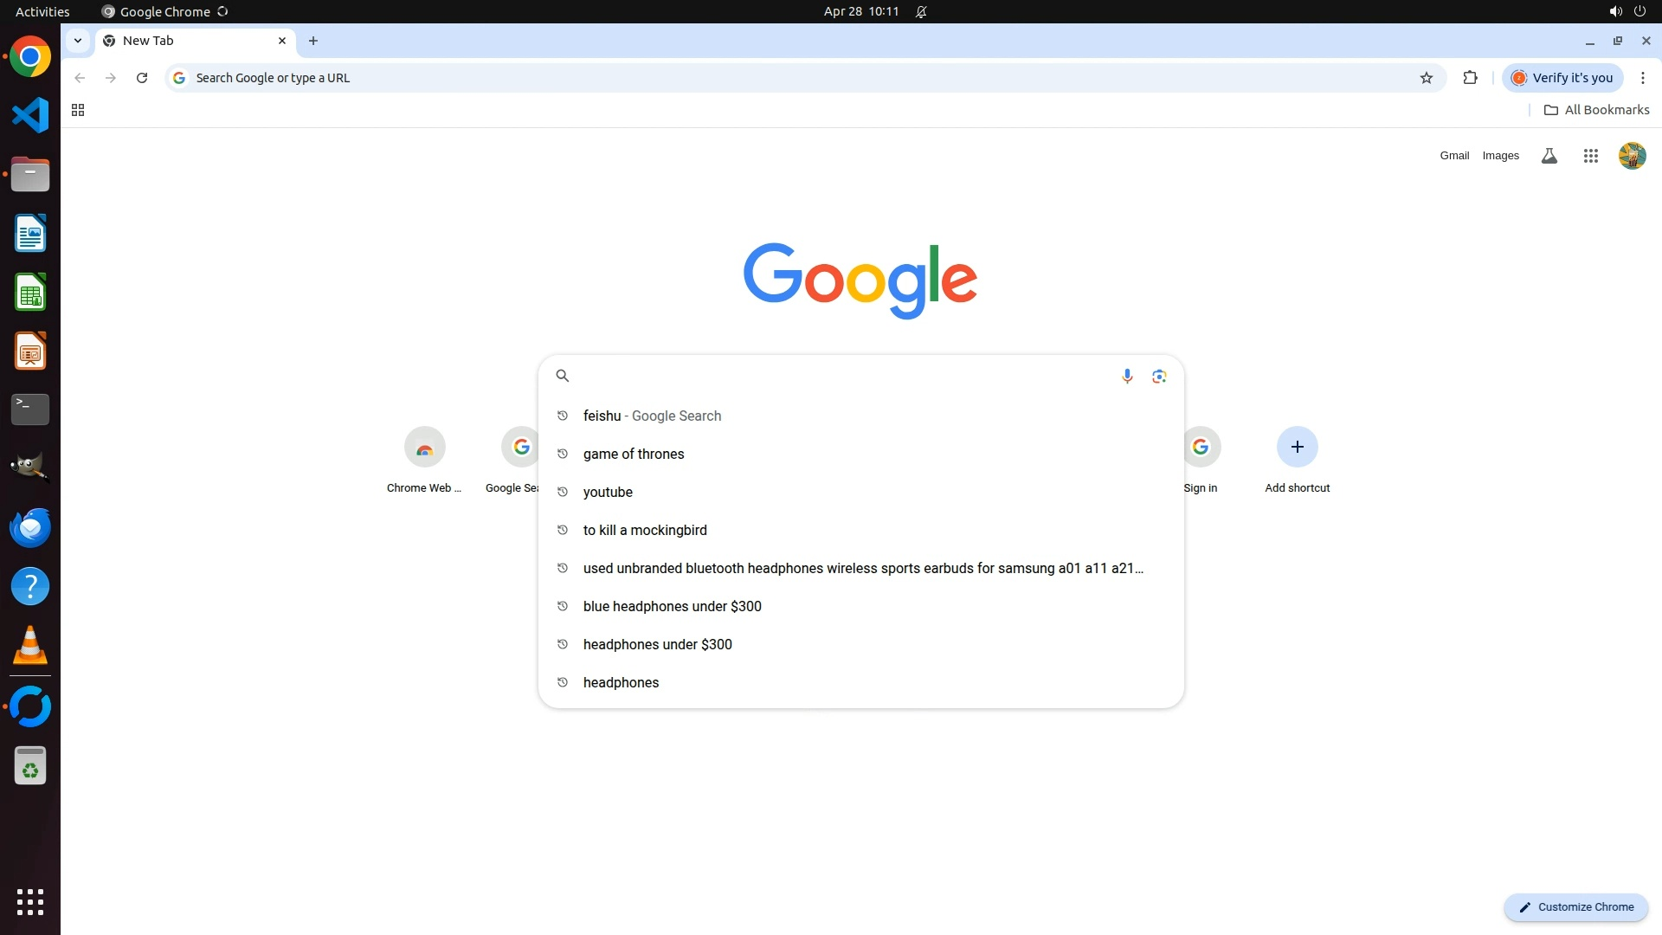Open the All Bookmarks folder
Screen dimensions: 1662x935
tap(1596, 110)
